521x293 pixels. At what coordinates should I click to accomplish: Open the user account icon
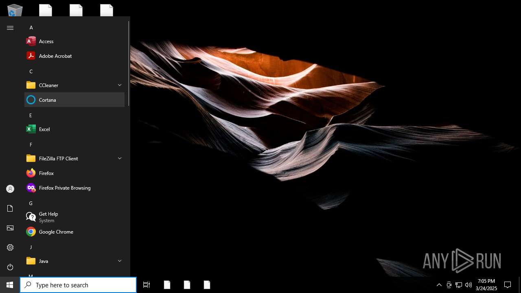click(10, 189)
